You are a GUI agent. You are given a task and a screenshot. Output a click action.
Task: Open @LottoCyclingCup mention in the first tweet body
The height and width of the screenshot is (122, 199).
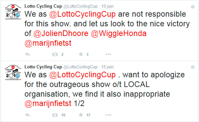[82, 14]
